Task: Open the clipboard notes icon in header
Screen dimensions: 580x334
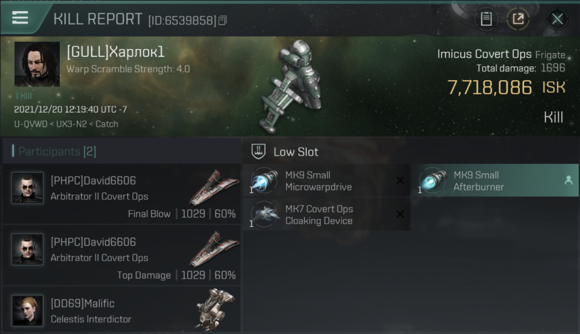Action: (486, 19)
